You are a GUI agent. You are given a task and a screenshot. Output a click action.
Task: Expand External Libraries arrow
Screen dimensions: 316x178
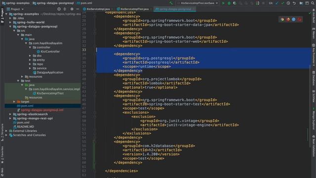point(6,131)
